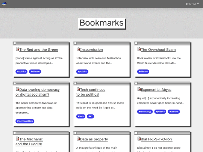Toggle the square box on The Red and the Green card

point(15,43)
